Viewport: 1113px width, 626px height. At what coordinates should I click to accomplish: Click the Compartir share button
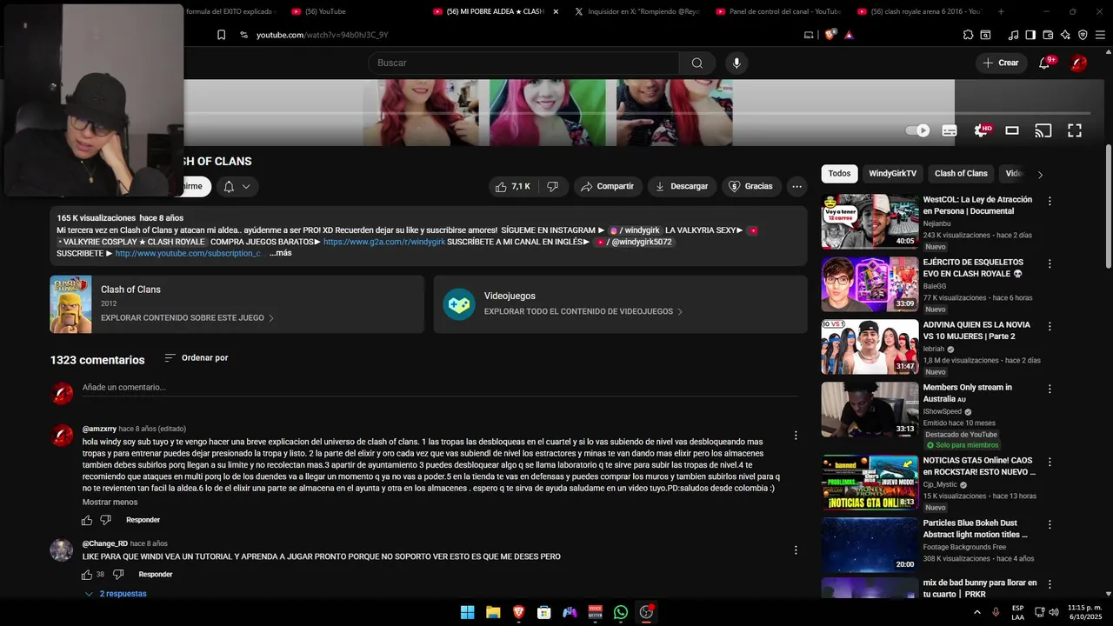[607, 186]
